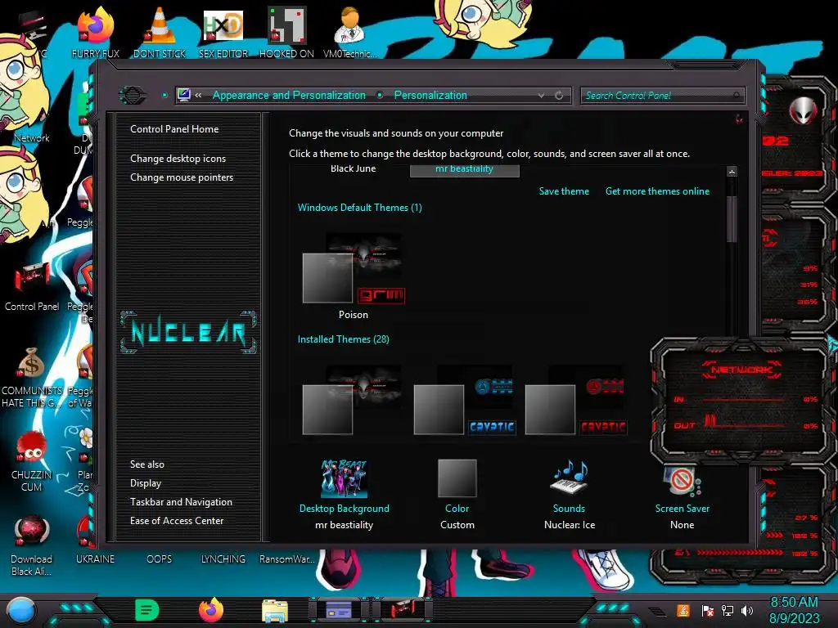Click Appearance and Personalization breadcrumb
Screen dimensions: 838x628
tap(289, 95)
